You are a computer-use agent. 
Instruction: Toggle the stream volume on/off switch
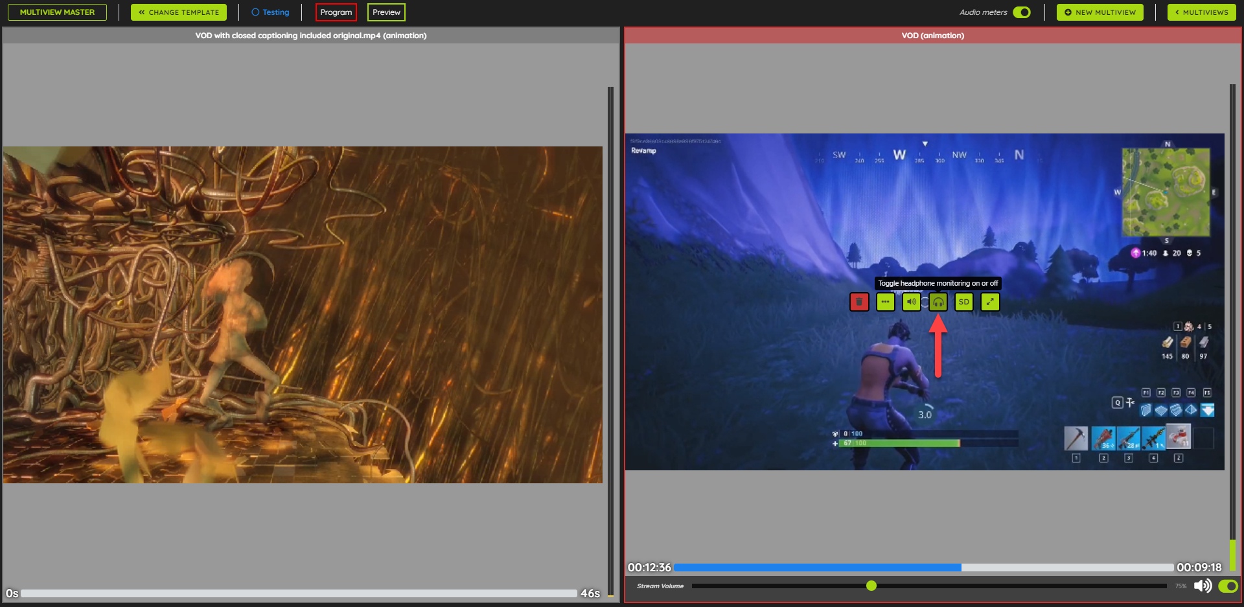[1228, 586]
